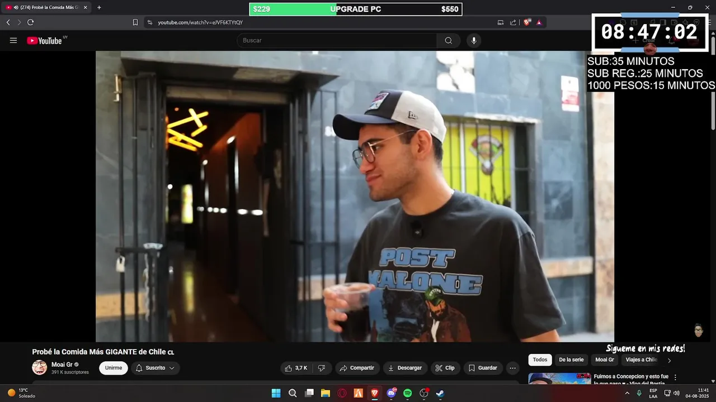The height and width of the screenshot is (402, 716).
Task: Open Spotify from the taskbar
Action: point(408,393)
